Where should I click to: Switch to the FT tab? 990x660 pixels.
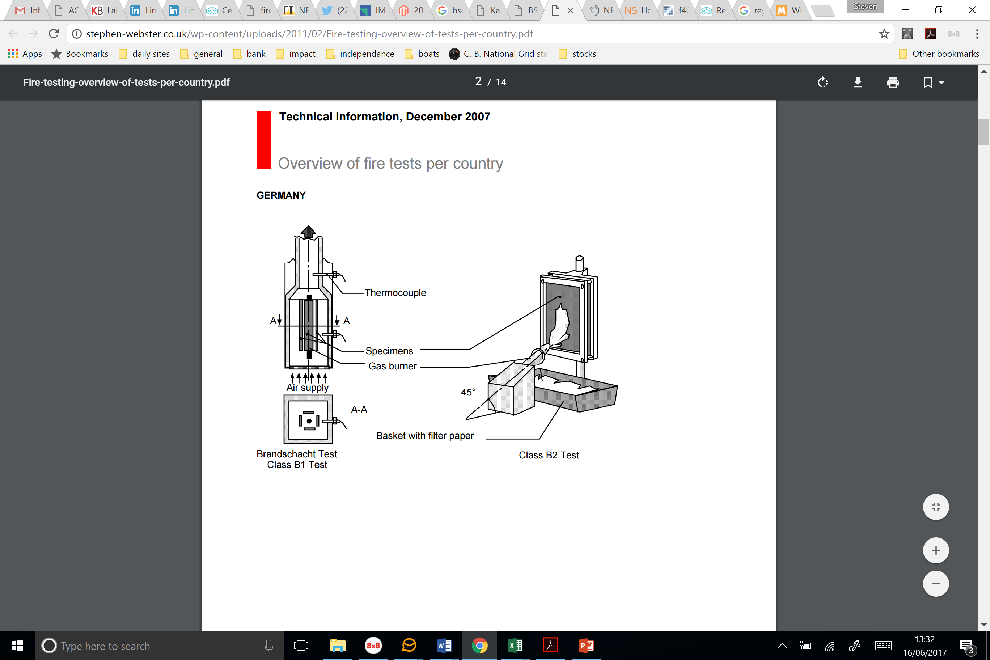point(296,10)
